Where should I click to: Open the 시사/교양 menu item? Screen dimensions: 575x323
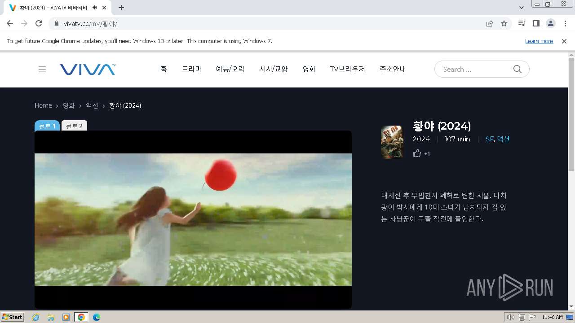[x=274, y=69]
